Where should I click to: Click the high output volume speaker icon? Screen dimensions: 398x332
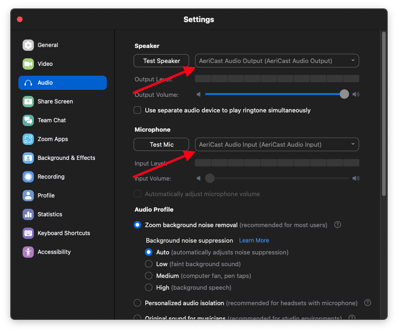356,95
